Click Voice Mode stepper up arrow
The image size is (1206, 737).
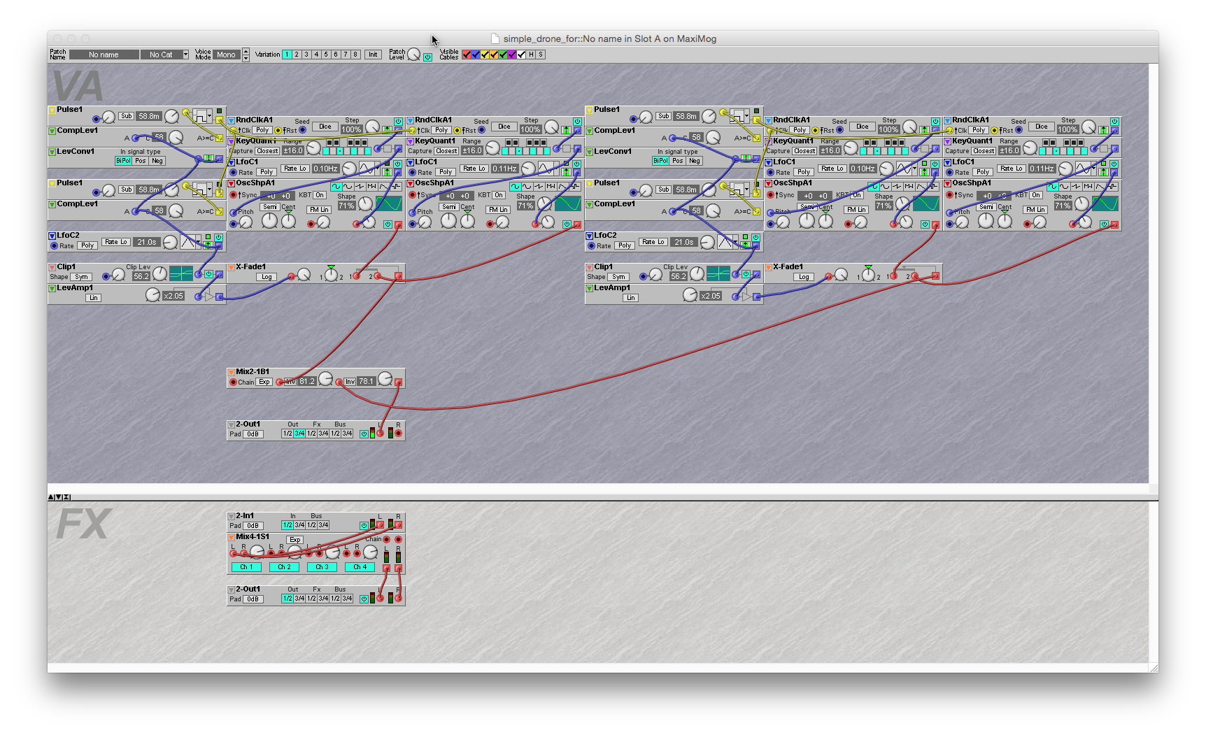(x=246, y=52)
